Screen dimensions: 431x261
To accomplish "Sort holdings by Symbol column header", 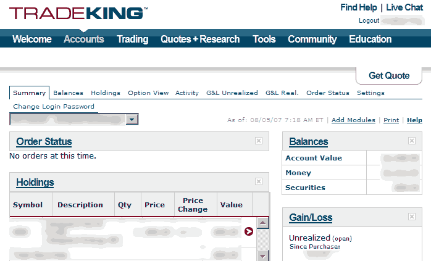I will click(x=28, y=205).
